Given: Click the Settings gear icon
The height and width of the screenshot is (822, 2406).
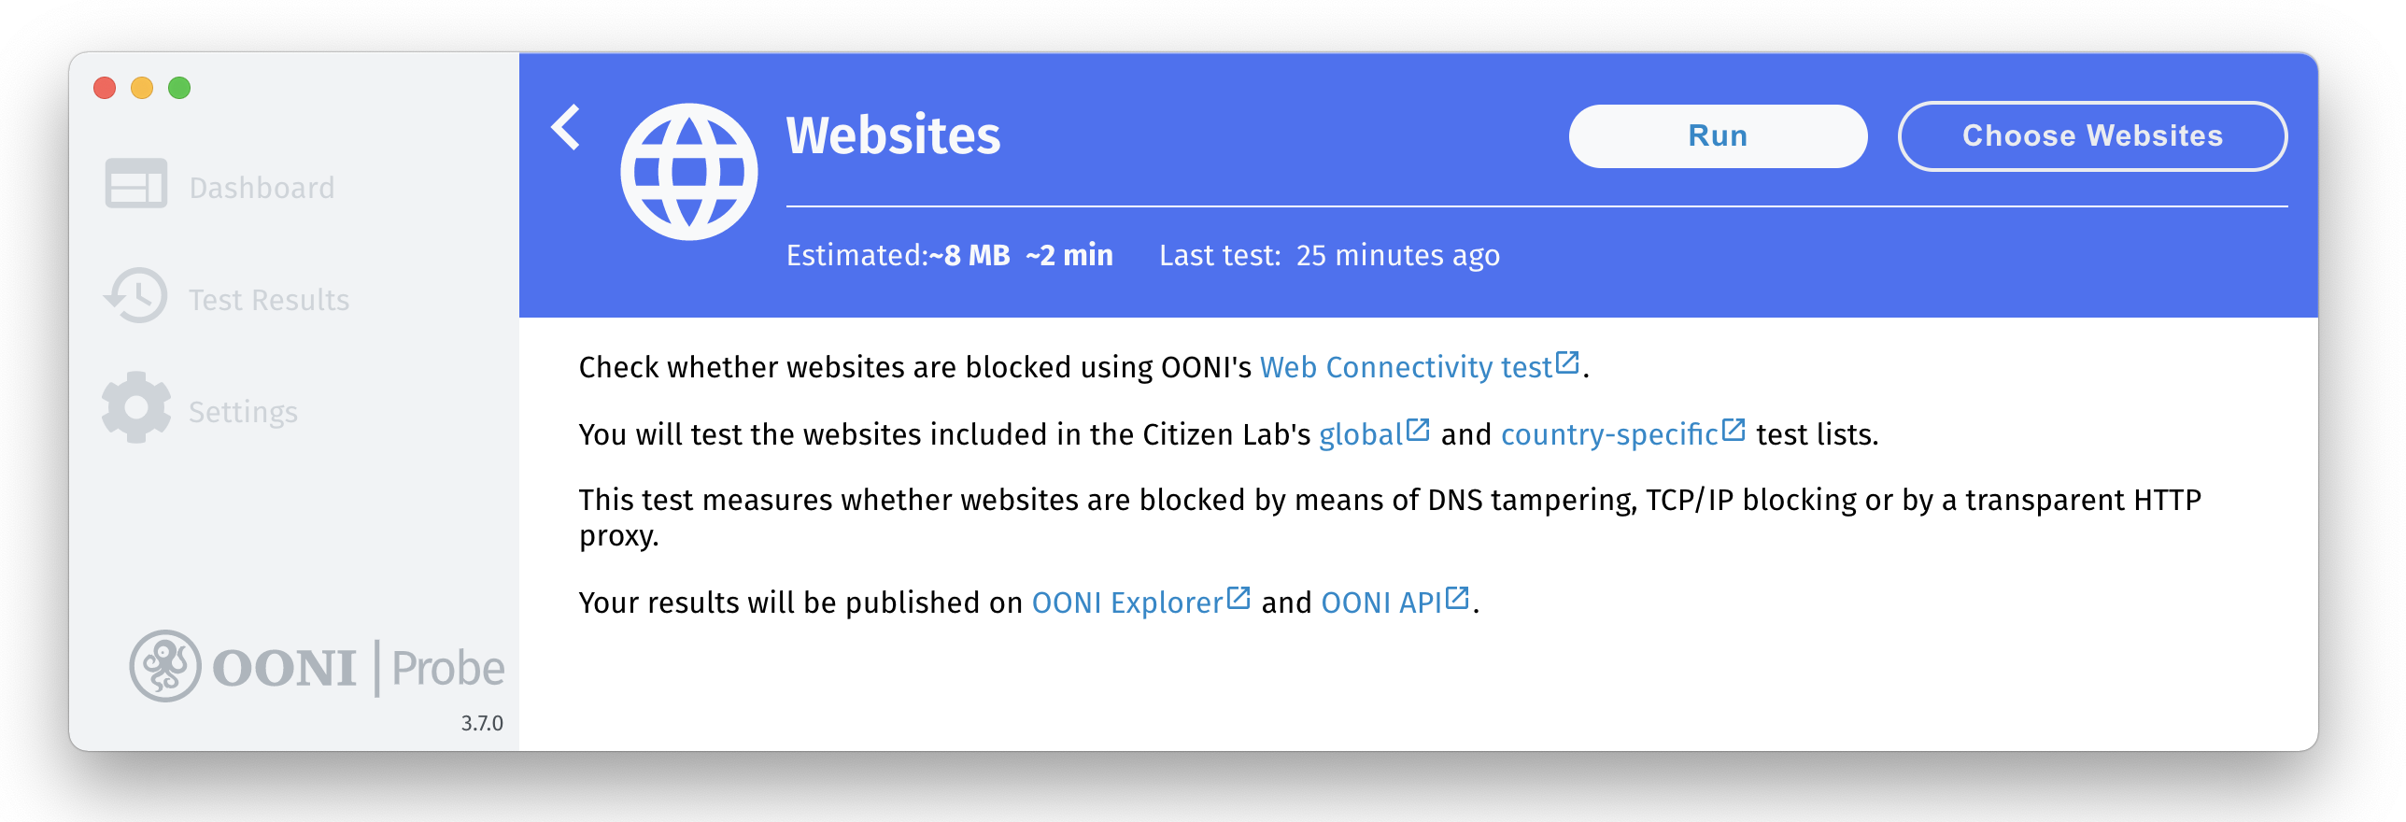Looking at the screenshot, I should point(136,408).
